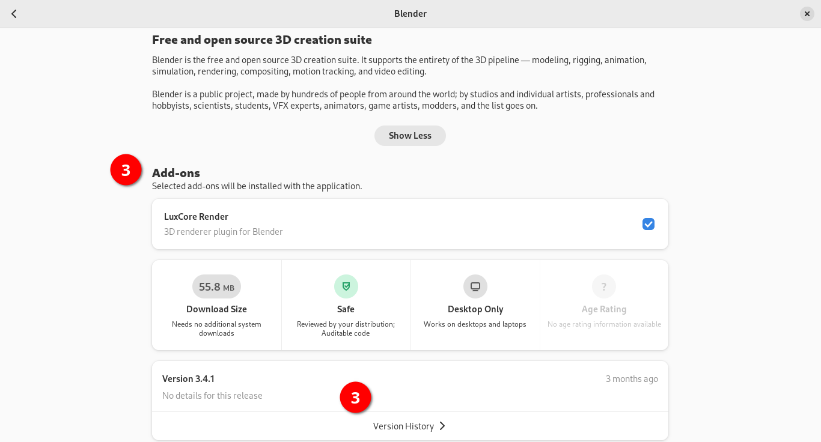Image resolution: width=821 pixels, height=442 pixels.
Task: Click the Desktop Only monitor icon
Action: coord(475,286)
